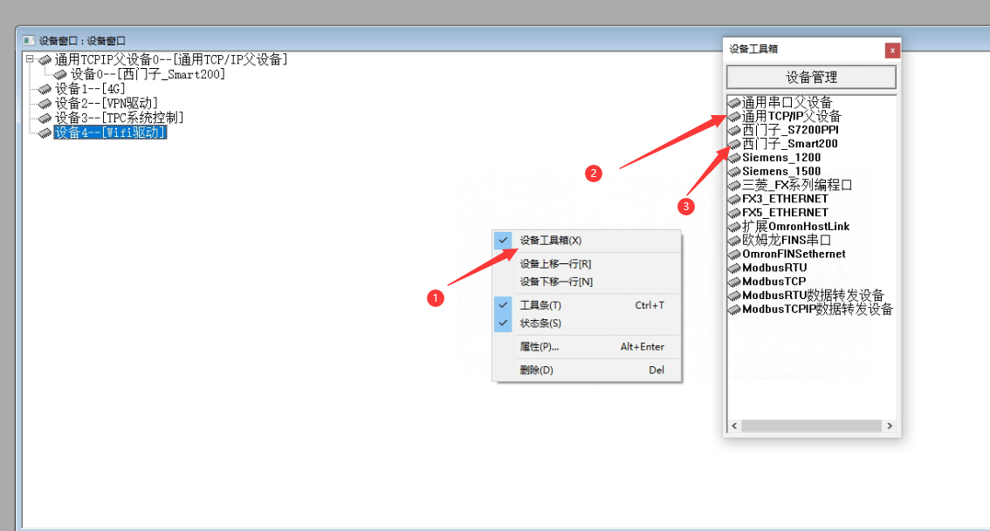Select ModbusRTU数据转发设备 text in toolbox list
The image size is (990, 531).
[814, 296]
